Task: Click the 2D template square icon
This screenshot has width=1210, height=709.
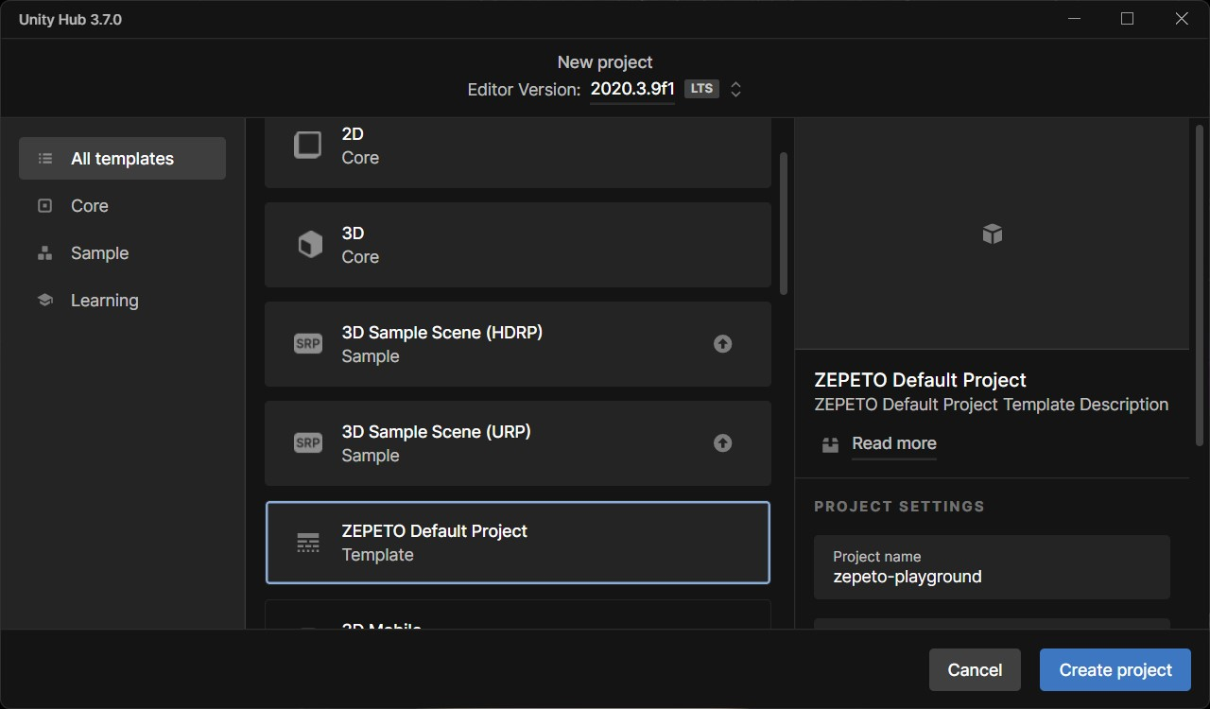Action: pyautogui.click(x=308, y=145)
